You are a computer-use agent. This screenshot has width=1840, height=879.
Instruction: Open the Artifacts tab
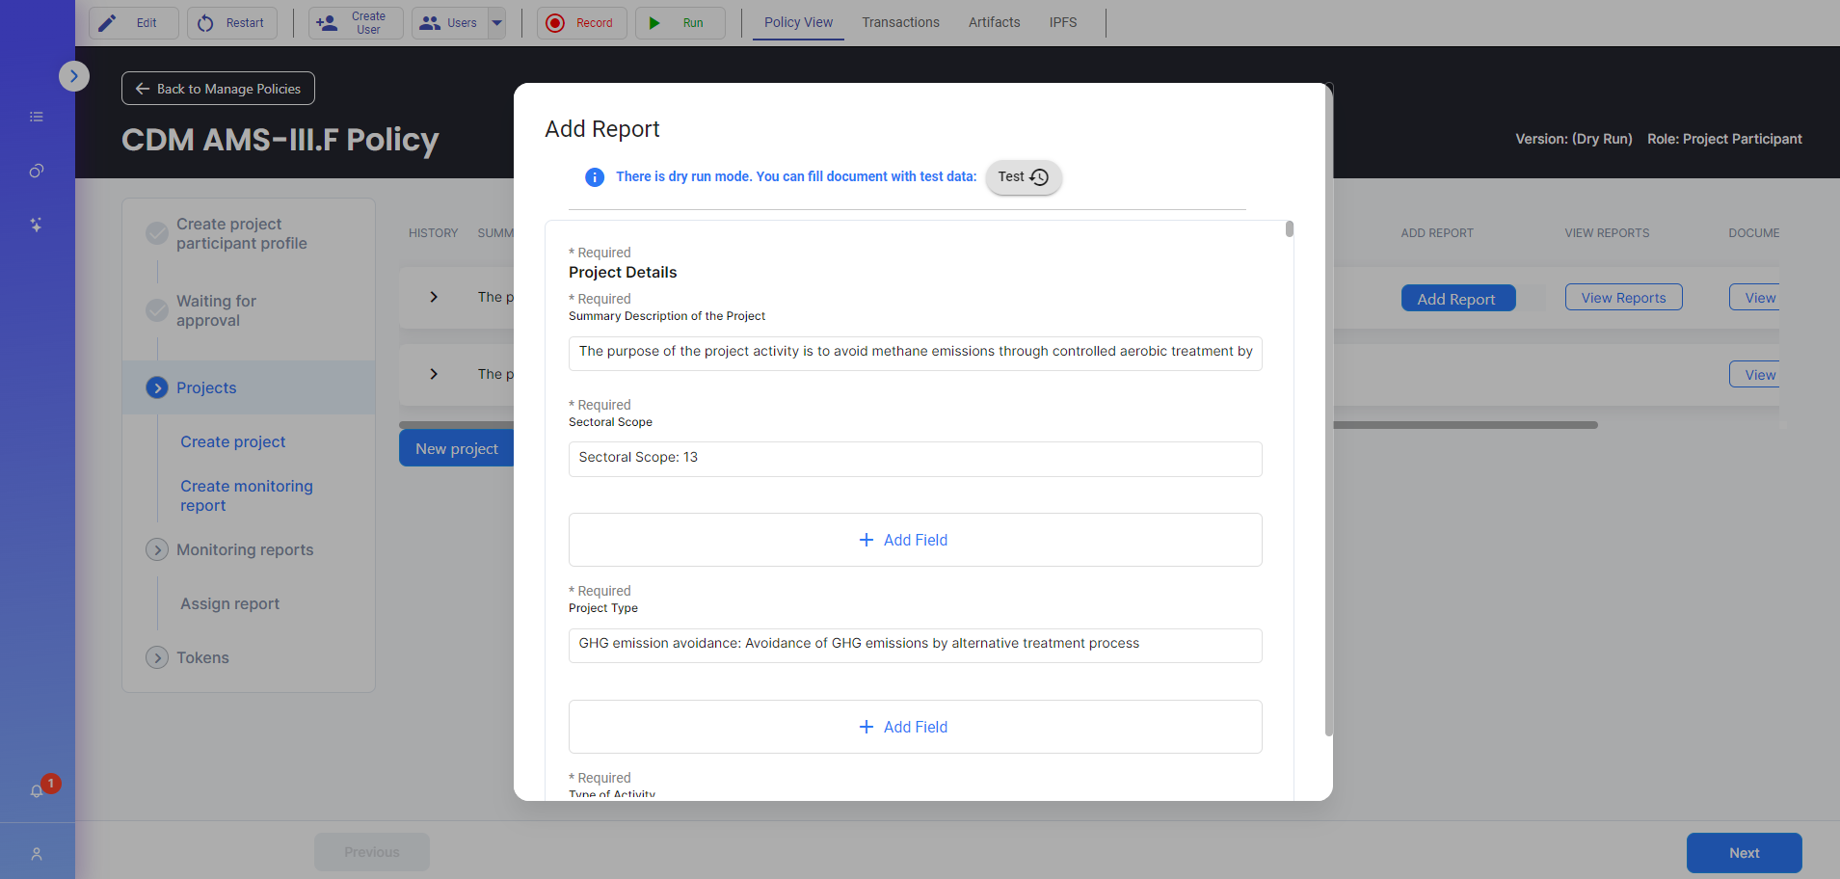pos(994,22)
